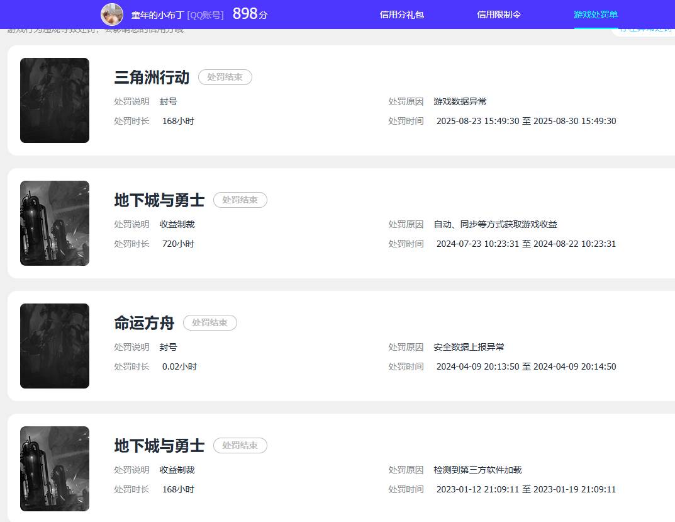Click the bottom 地下城与勇士 game thumbnail
The height and width of the screenshot is (522, 675).
click(54, 468)
